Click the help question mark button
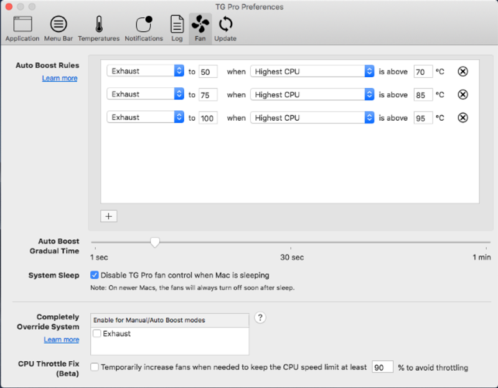The height and width of the screenshot is (388, 498). pyautogui.click(x=261, y=318)
